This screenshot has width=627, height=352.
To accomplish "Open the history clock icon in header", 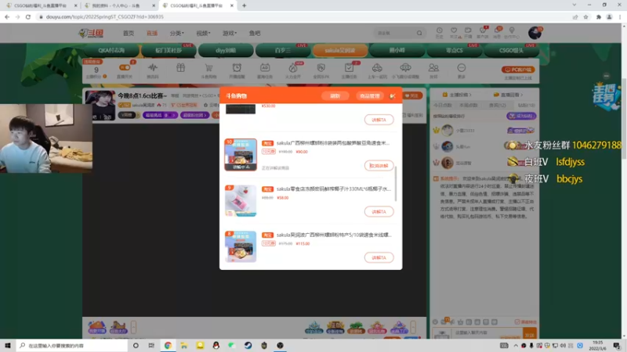I will 439,32.
